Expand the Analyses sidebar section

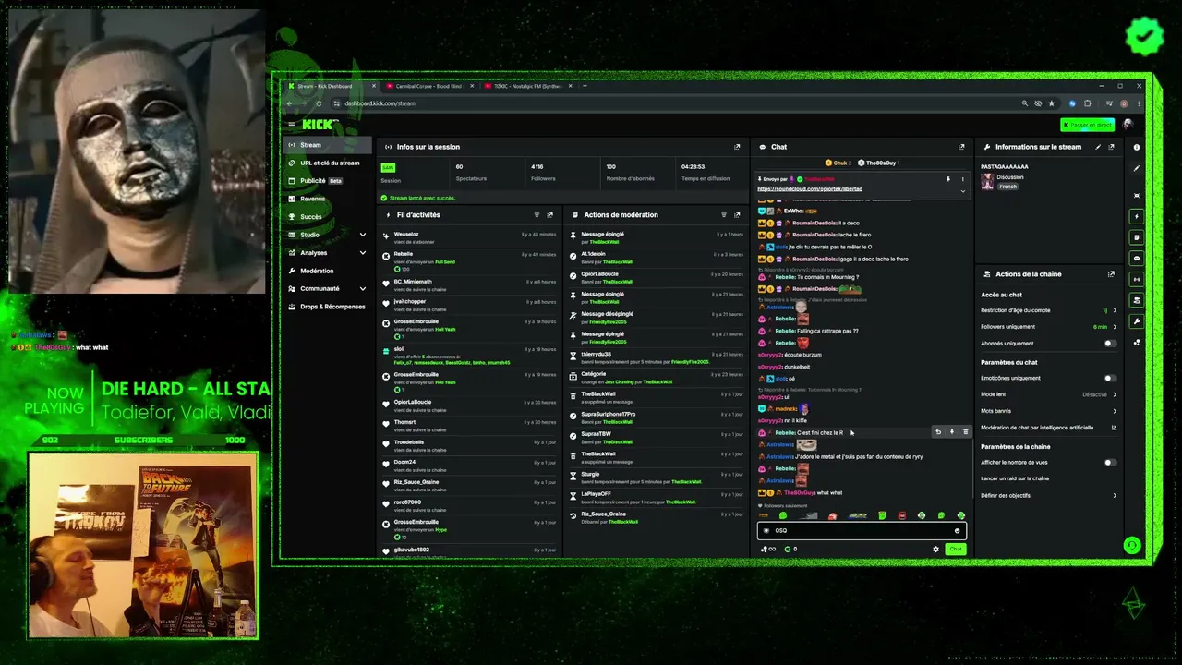click(362, 253)
